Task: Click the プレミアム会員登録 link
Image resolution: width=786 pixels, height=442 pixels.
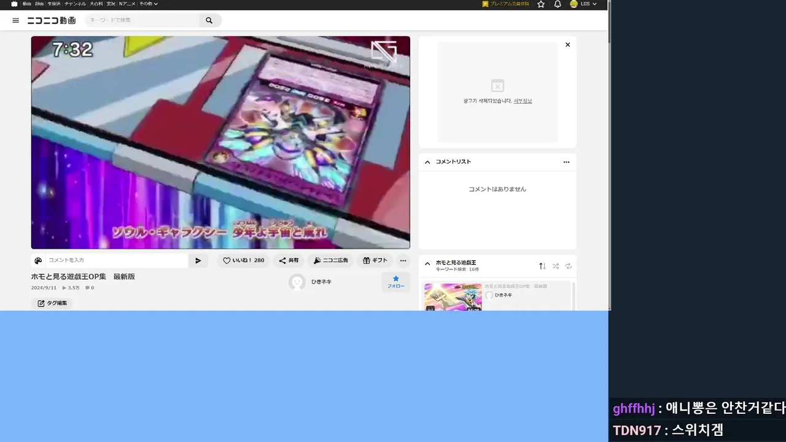Action: click(506, 4)
